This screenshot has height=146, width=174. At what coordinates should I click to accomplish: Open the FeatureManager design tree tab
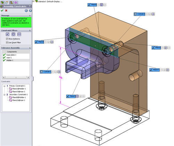[x=2, y=2]
